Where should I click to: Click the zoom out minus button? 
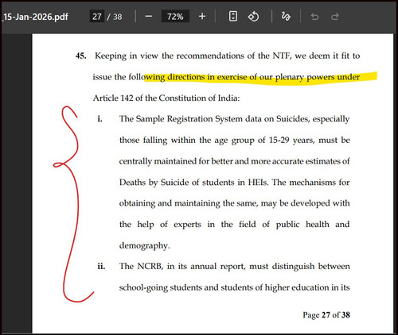tap(149, 17)
